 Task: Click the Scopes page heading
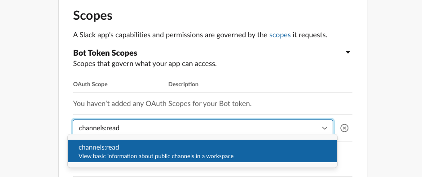click(93, 15)
